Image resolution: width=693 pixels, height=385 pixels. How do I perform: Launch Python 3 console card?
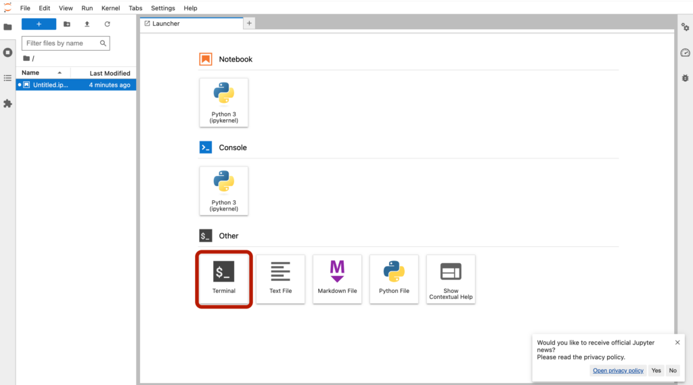pos(223,191)
